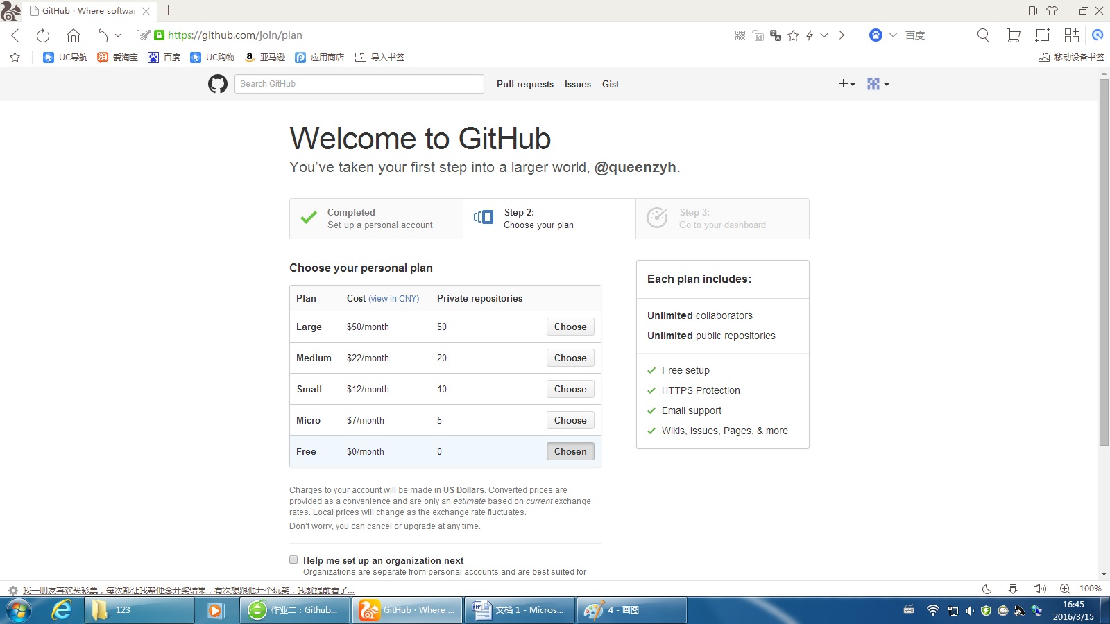1110x624 pixels.
Task: Expand the undo history dropdown arrow
Action: click(118, 35)
